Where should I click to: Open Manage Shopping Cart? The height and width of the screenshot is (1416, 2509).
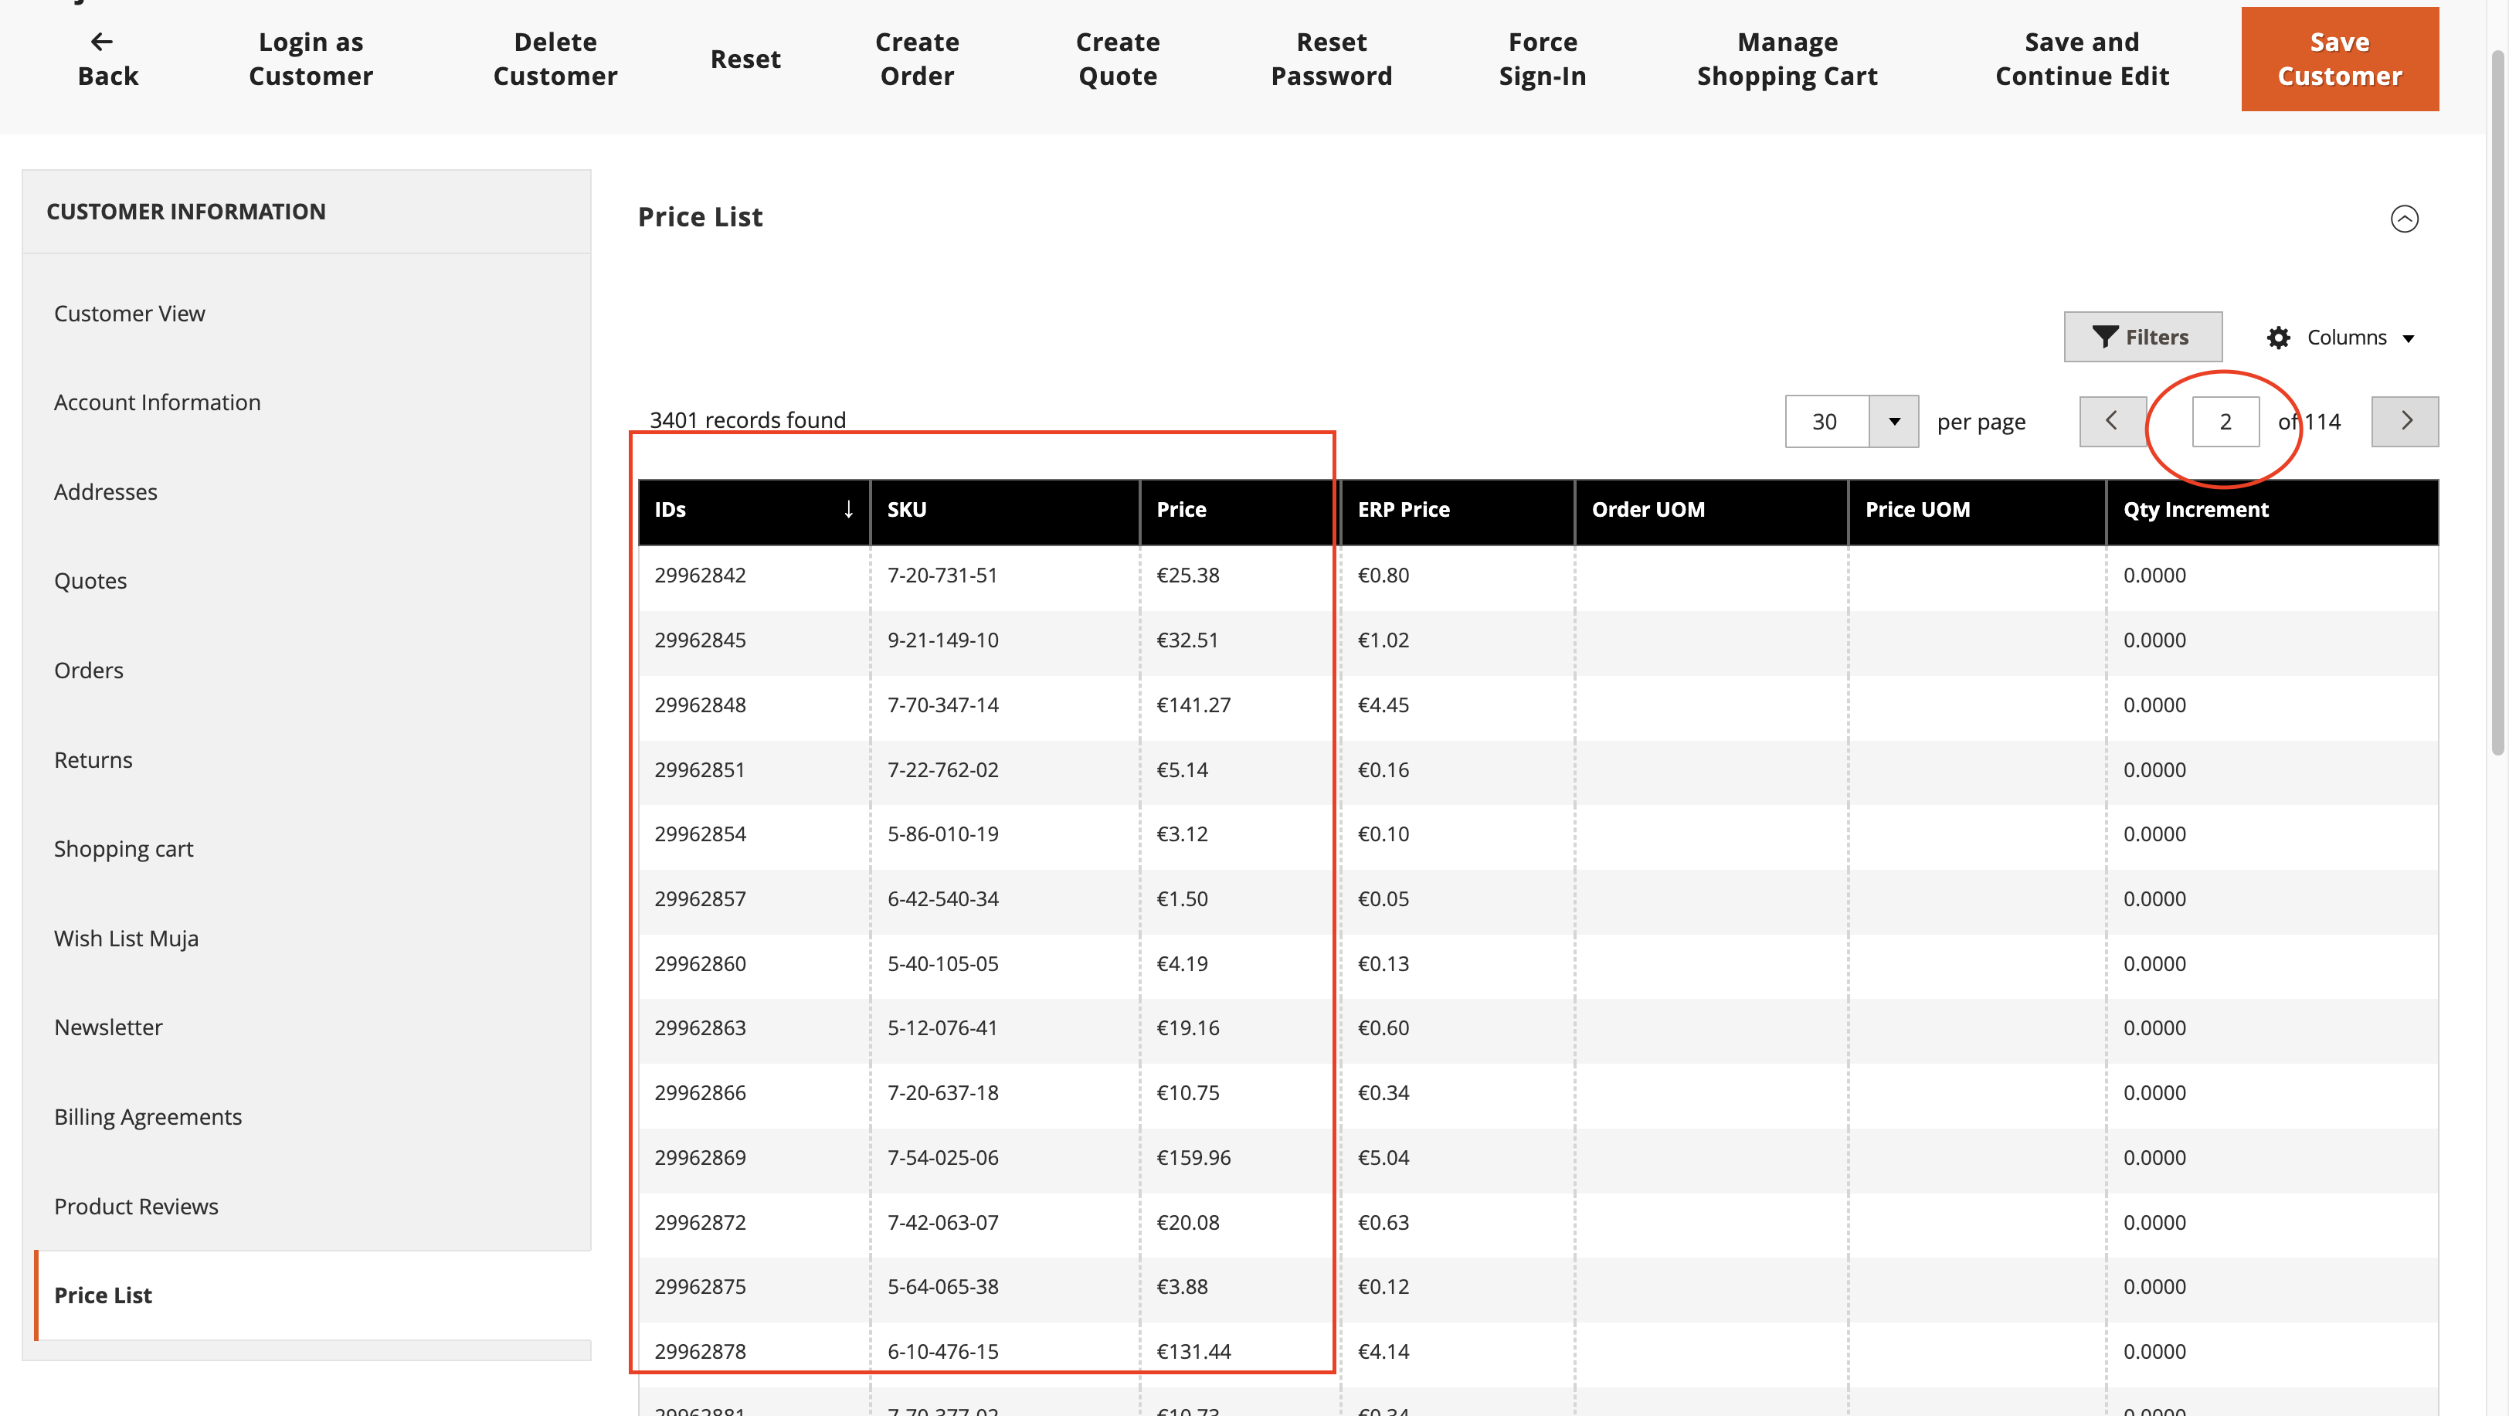click(x=1786, y=59)
